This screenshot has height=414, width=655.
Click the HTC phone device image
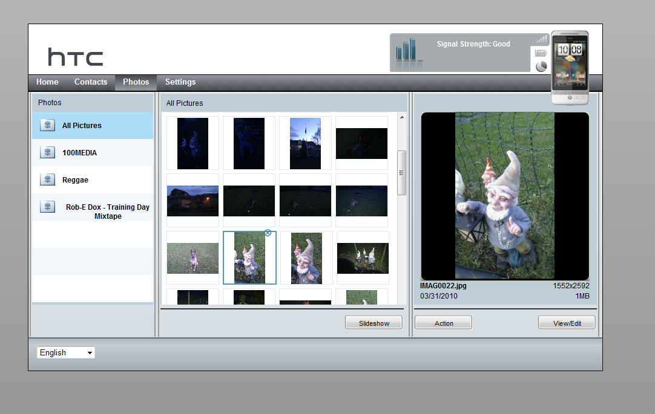coord(570,68)
